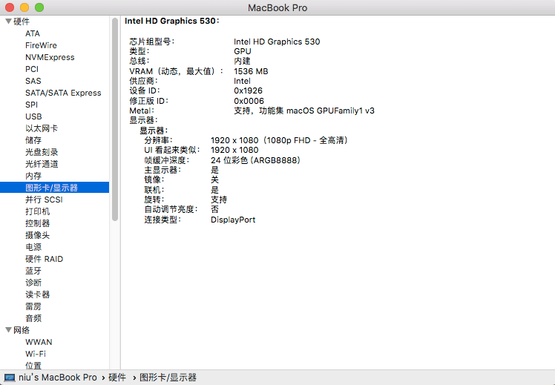Select 摄像头 camera entry
This screenshot has width=555, height=385.
point(38,235)
